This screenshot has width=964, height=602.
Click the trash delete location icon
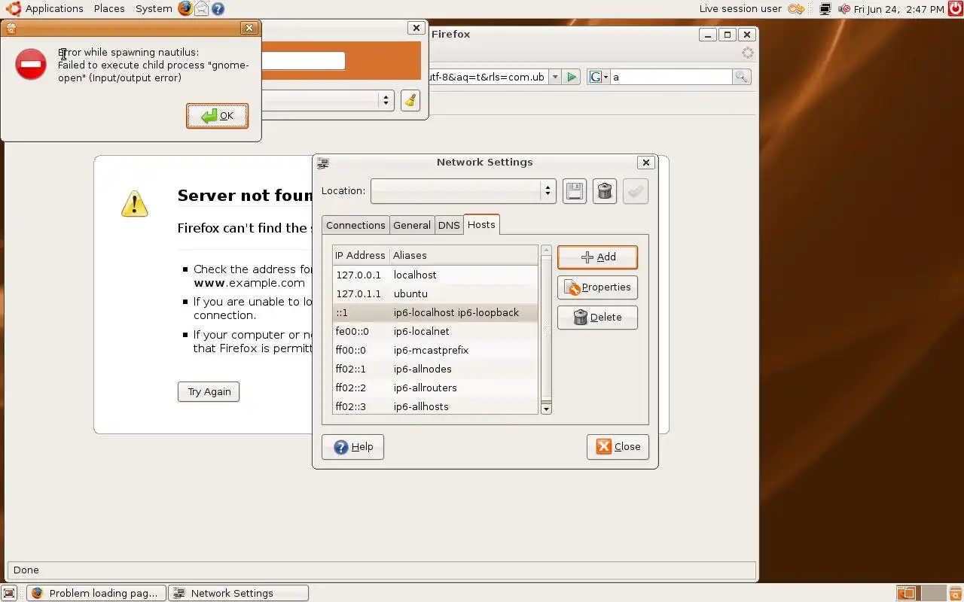[605, 191]
